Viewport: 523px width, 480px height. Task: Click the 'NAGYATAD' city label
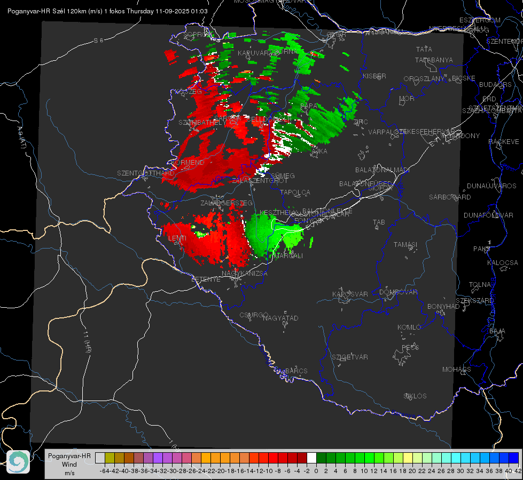click(280, 318)
